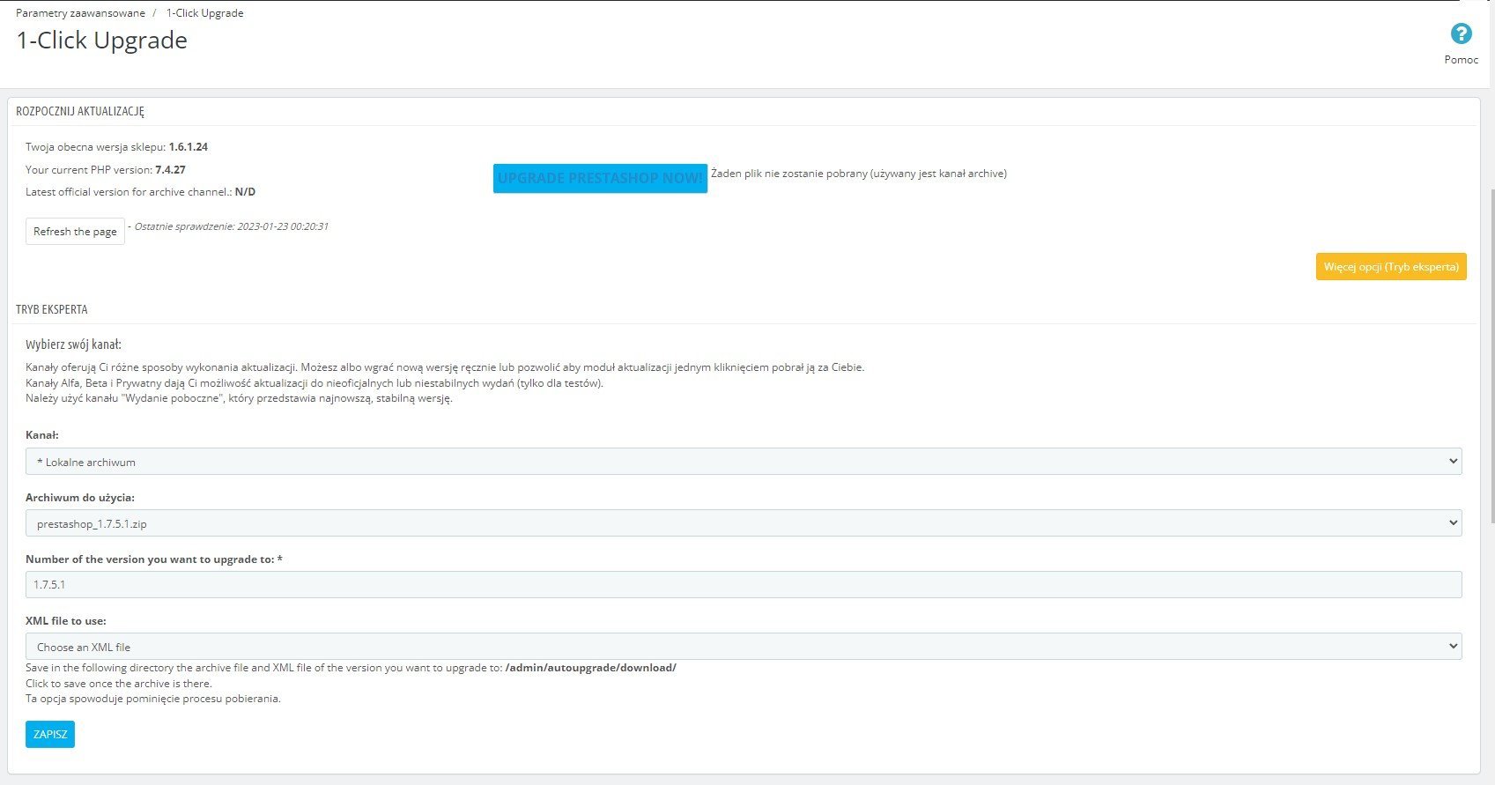Click the Ta opcja spowoduje pominięcie note
This screenshot has height=785, width=1495.
tap(153, 699)
